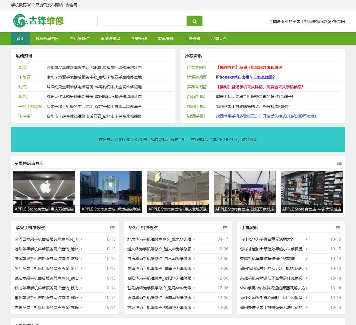Open 濮阳现代冰箱维修电话 article
Viewport: 356px width, 325px height.
(94, 97)
